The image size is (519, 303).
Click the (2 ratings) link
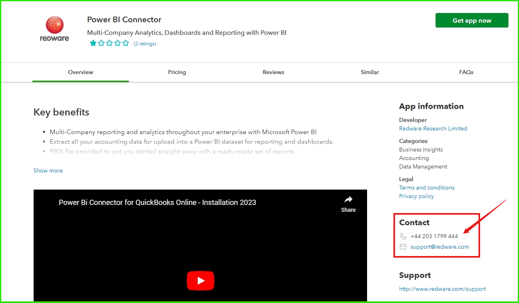[x=145, y=43]
